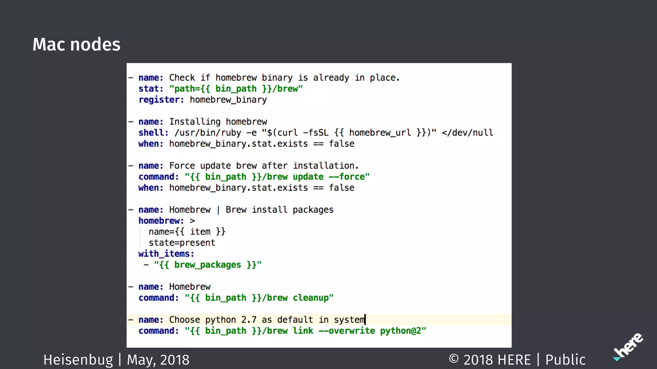Click the 'register: homebrew_binary' line
The width and height of the screenshot is (657, 369).
[x=202, y=100]
